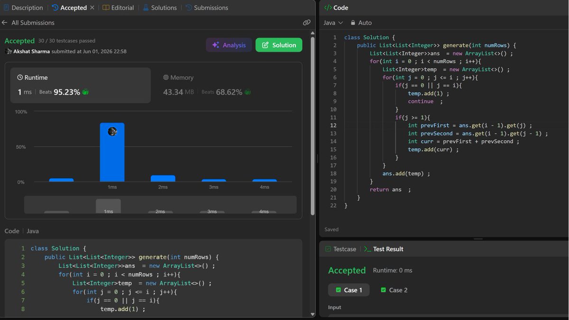This screenshot has height=320, width=569.
Task: Open Akshat Sharma's profile name link
Action: tap(31, 51)
